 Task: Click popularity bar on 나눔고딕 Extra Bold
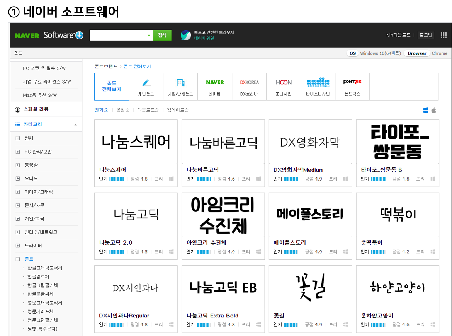(x=204, y=325)
